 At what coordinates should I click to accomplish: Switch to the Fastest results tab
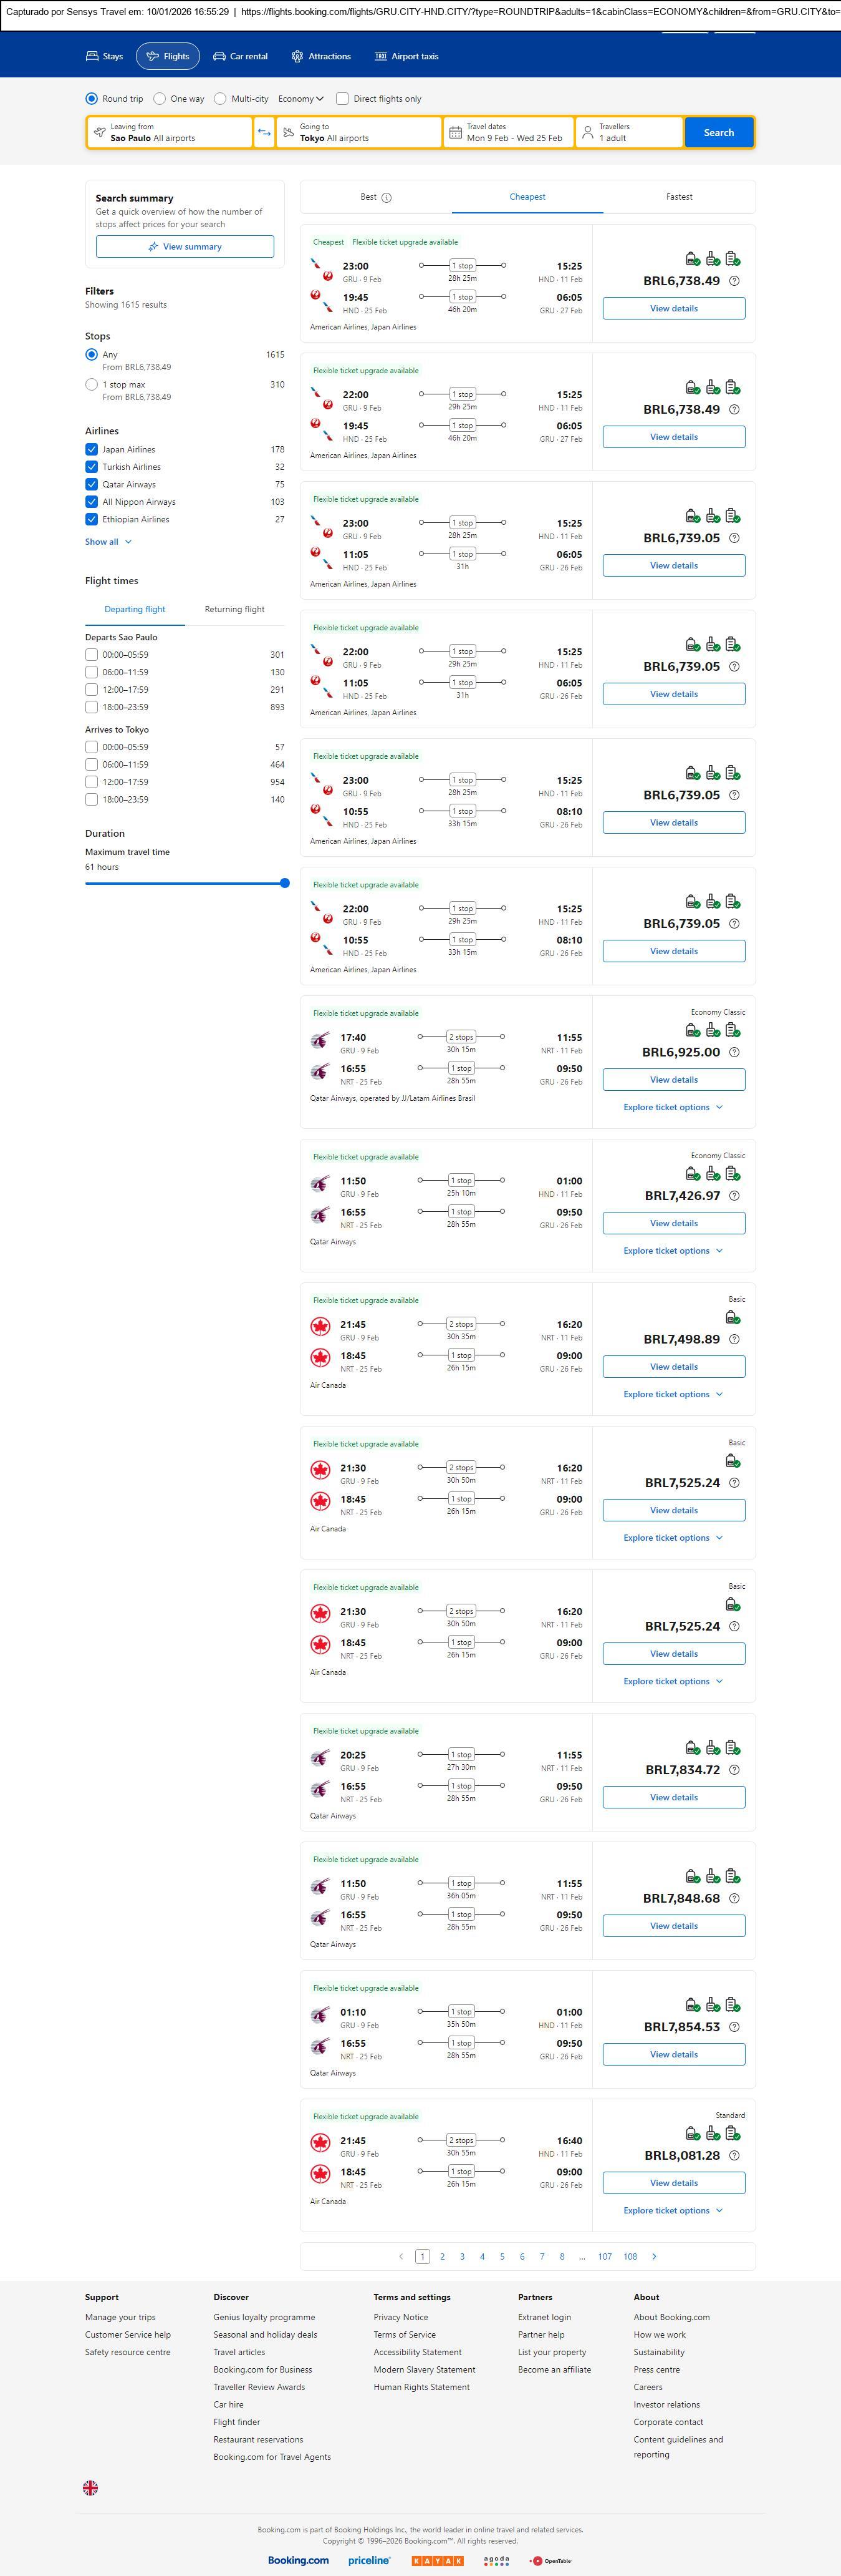click(x=679, y=197)
